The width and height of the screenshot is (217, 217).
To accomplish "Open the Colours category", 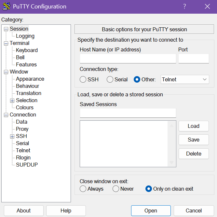I will click(25, 108).
